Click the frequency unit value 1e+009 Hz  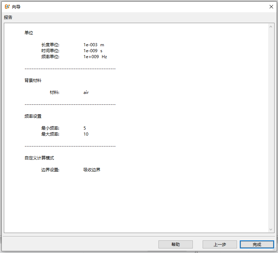coord(95,57)
